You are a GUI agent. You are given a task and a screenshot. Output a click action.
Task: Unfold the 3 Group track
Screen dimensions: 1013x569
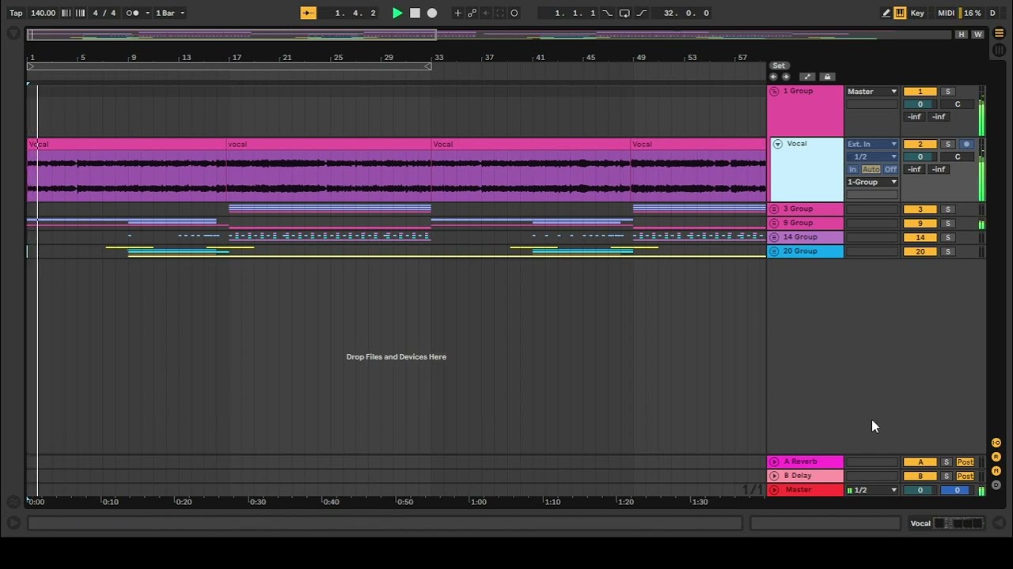click(774, 209)
